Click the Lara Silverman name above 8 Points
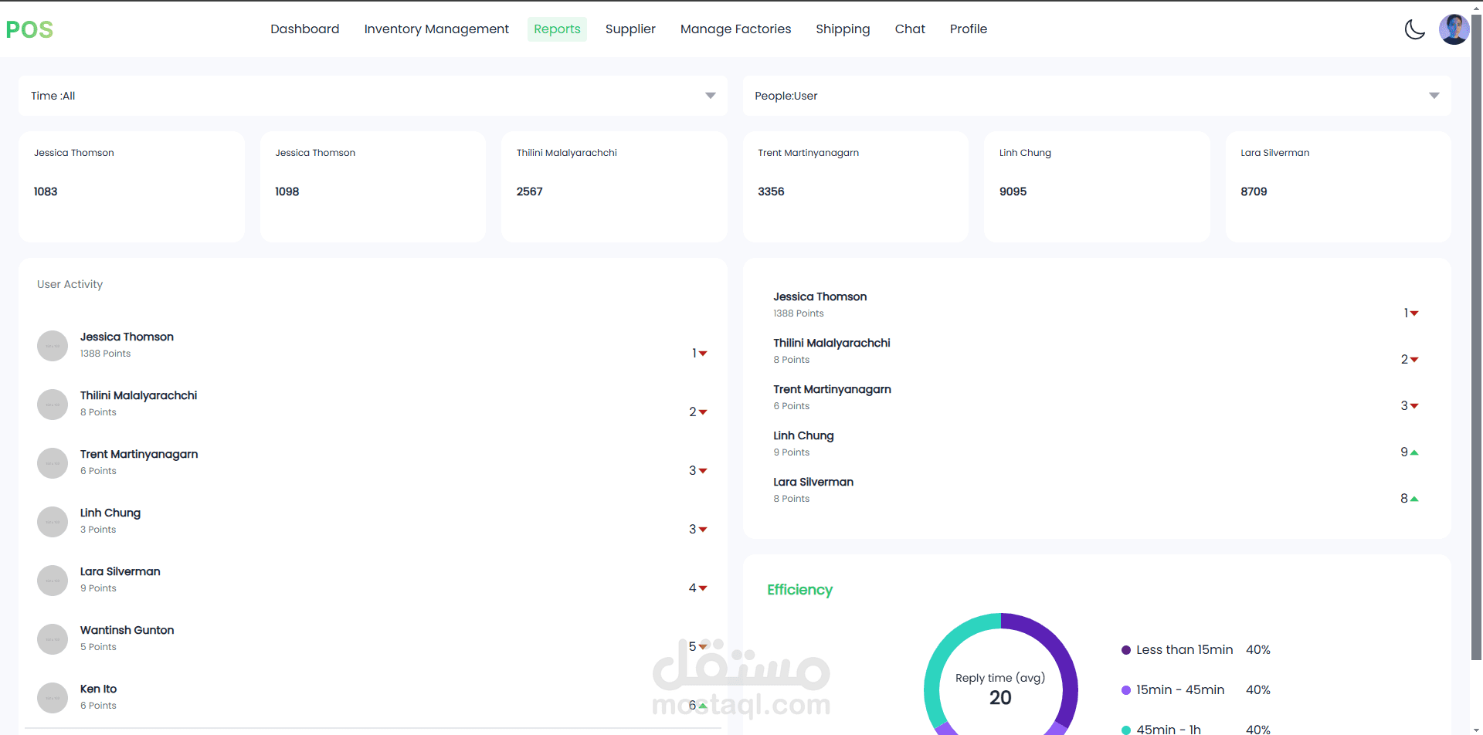 click(x=813, y=482)
